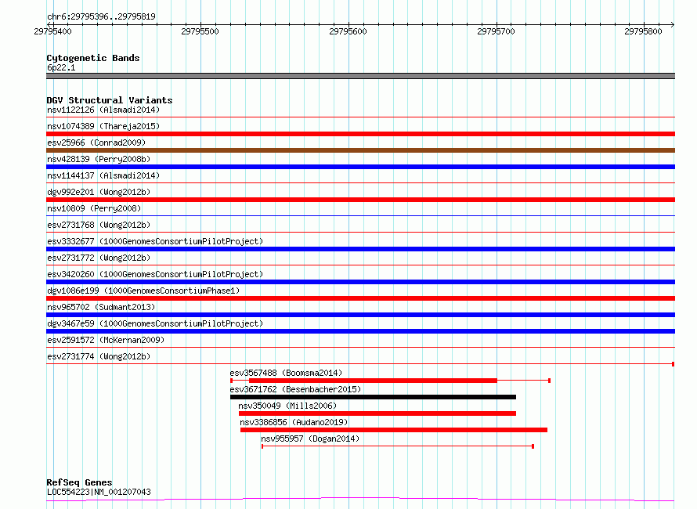The width and height of the screenshot is (697, 509).
Task: Click the red dgv992e201 Wong2012b bar
Action: click(x=360, y=200)
